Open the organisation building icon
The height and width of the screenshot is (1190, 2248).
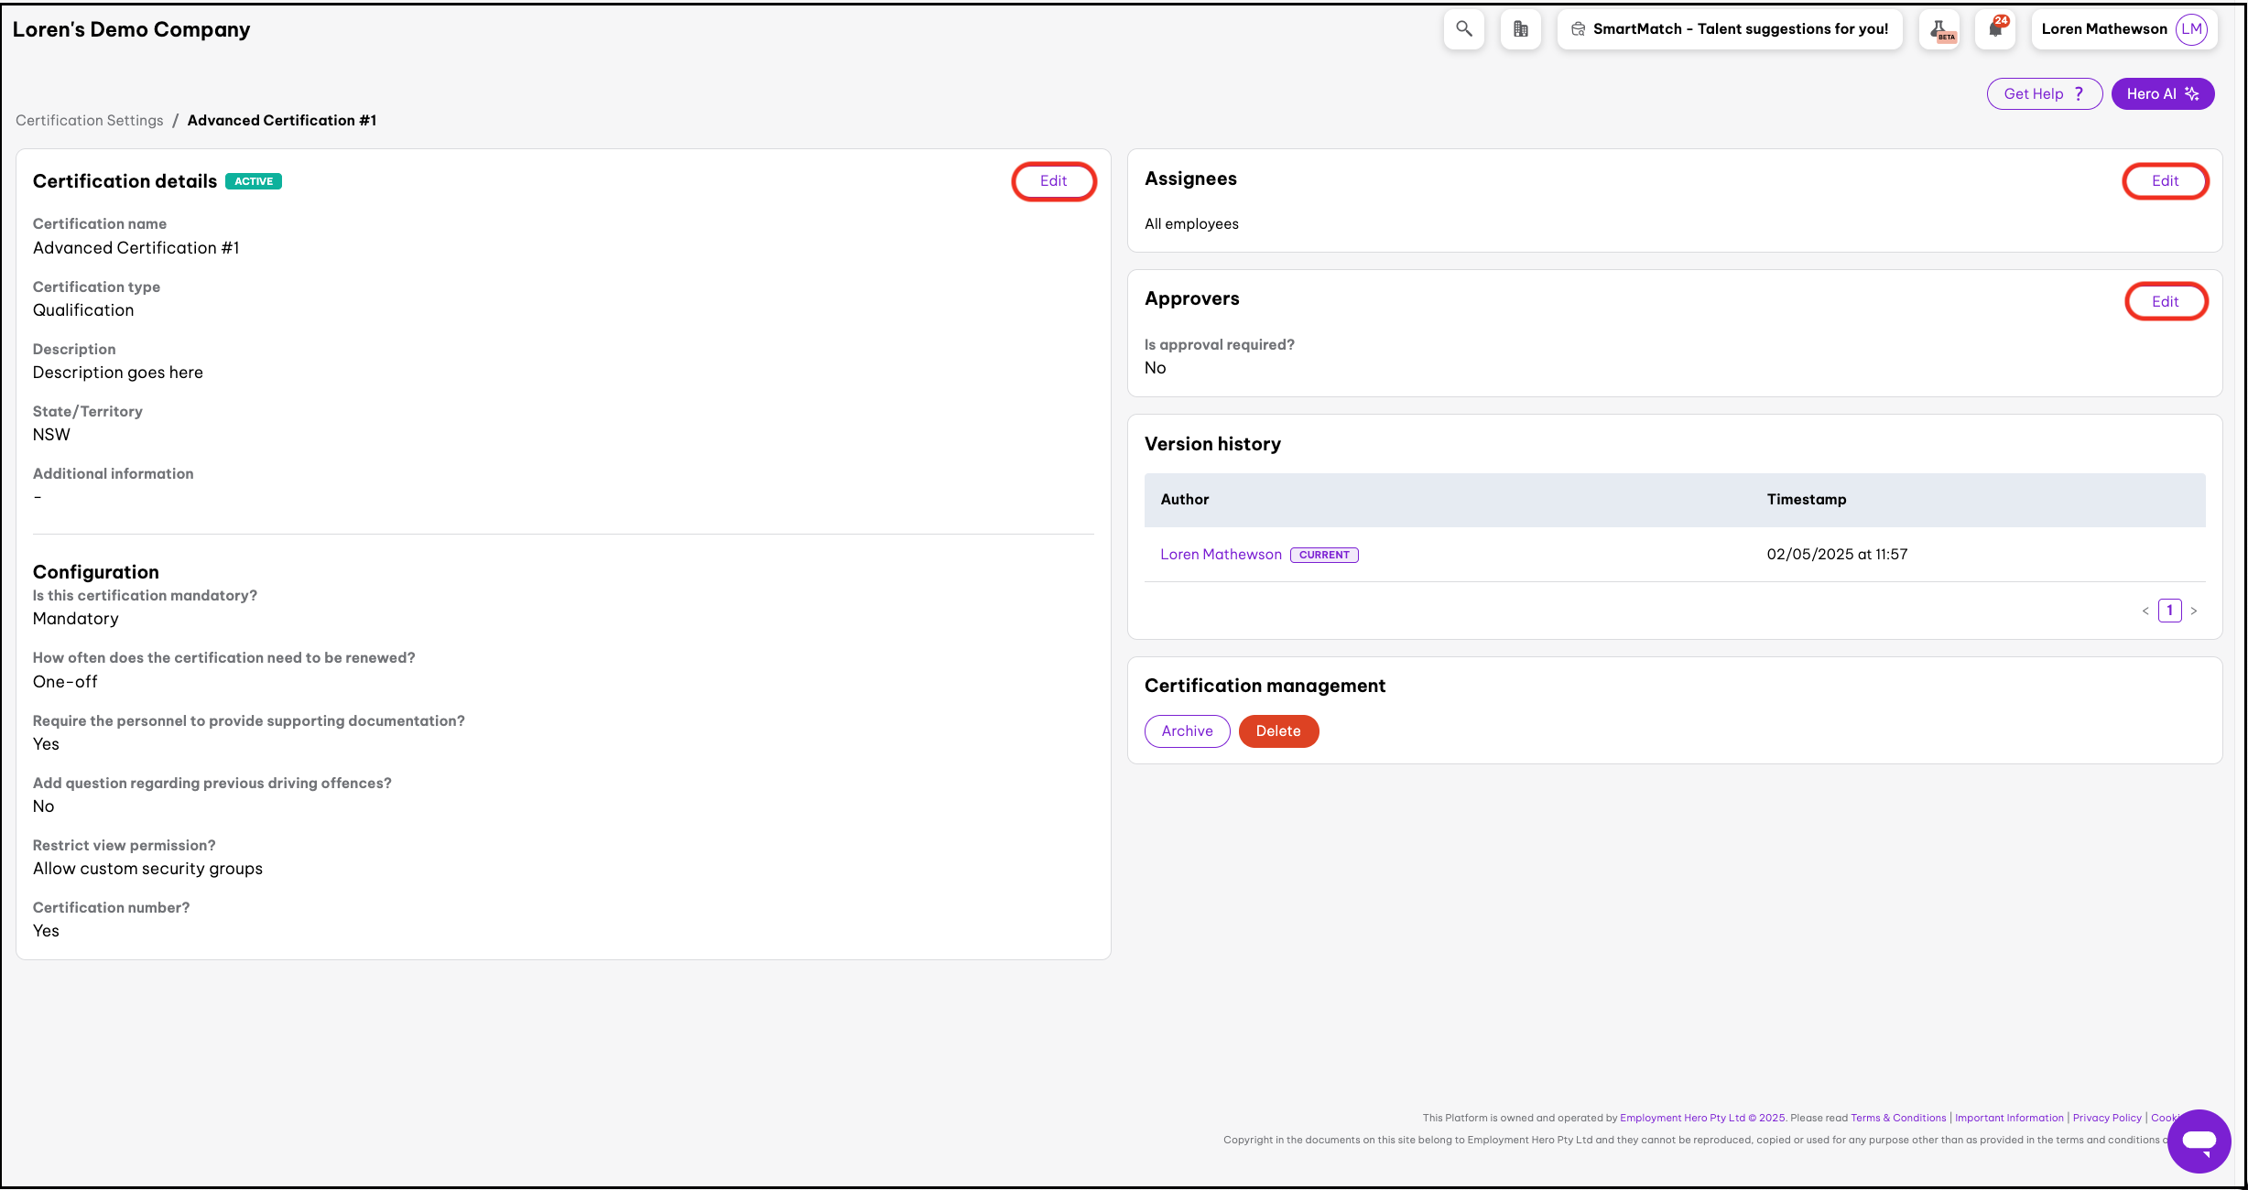1520,29
